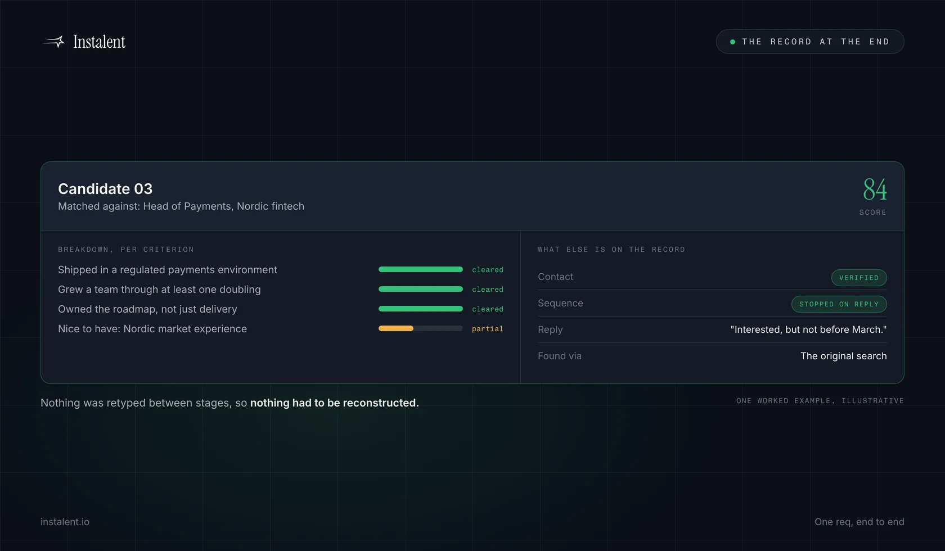
Task: Open the instalent.io link in footer
Action: pos(65,522)
